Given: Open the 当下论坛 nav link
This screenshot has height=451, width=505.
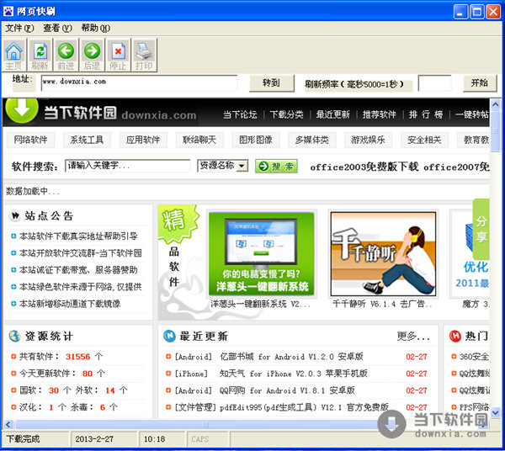Looking at the screenshot, I should pos(240,114).
